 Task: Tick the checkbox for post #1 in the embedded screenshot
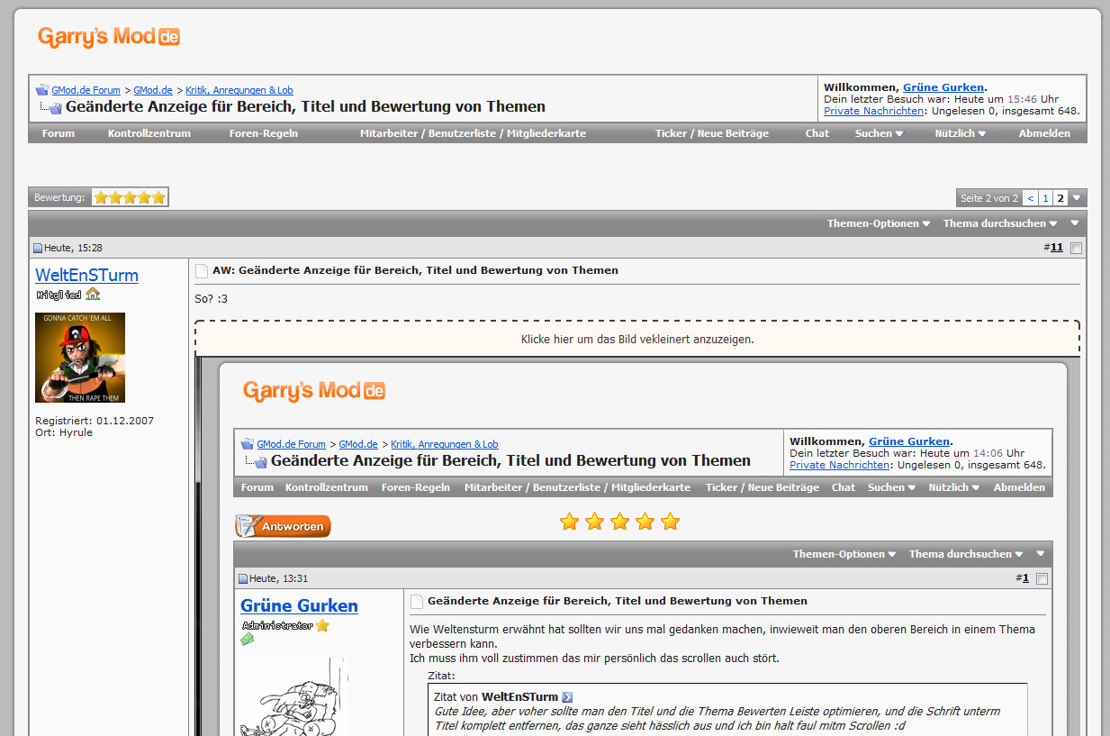coord(1042,578)
